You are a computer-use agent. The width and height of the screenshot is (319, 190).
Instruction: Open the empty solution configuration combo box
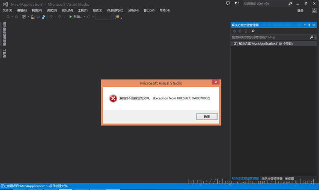pos(103,17)
